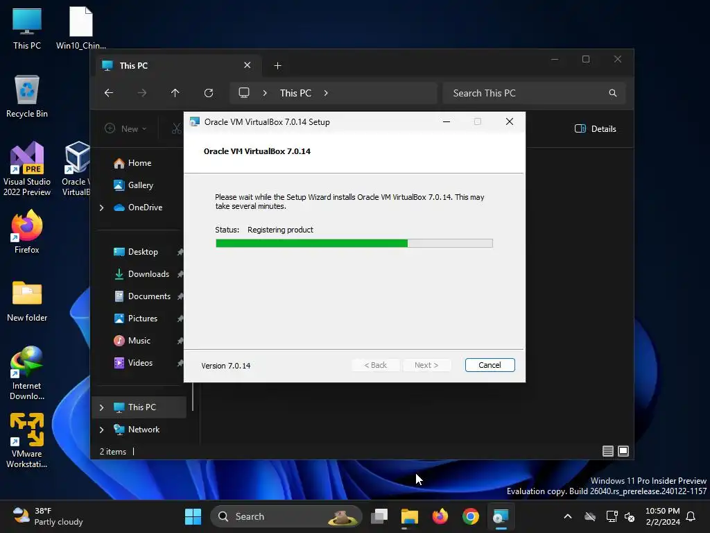Select the This PC desktop icon
Image resolution: width=710 pixels, height=533 pixels.
point(27,28)
